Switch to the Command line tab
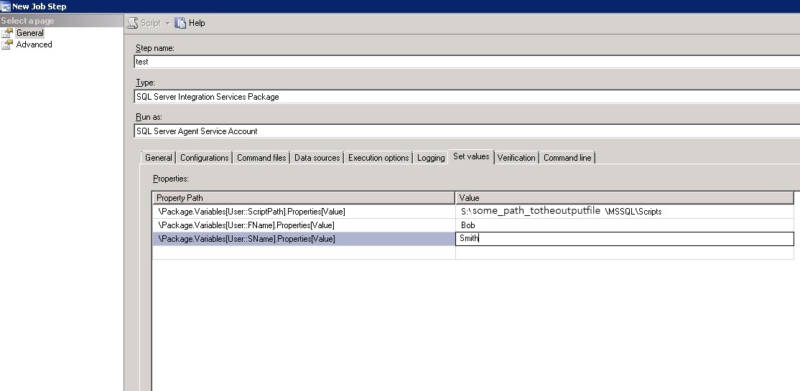The width and height of the screenshot is (800, 391). (x=567, y=158)
